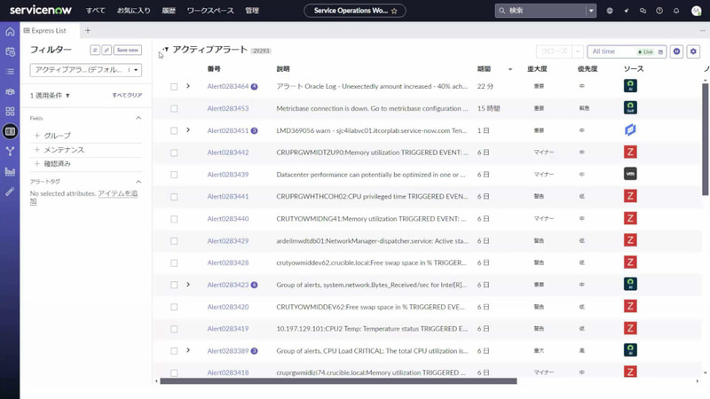Open the search box dropdown arrow
The image size is (710, 399).
(x=591, y=11)
